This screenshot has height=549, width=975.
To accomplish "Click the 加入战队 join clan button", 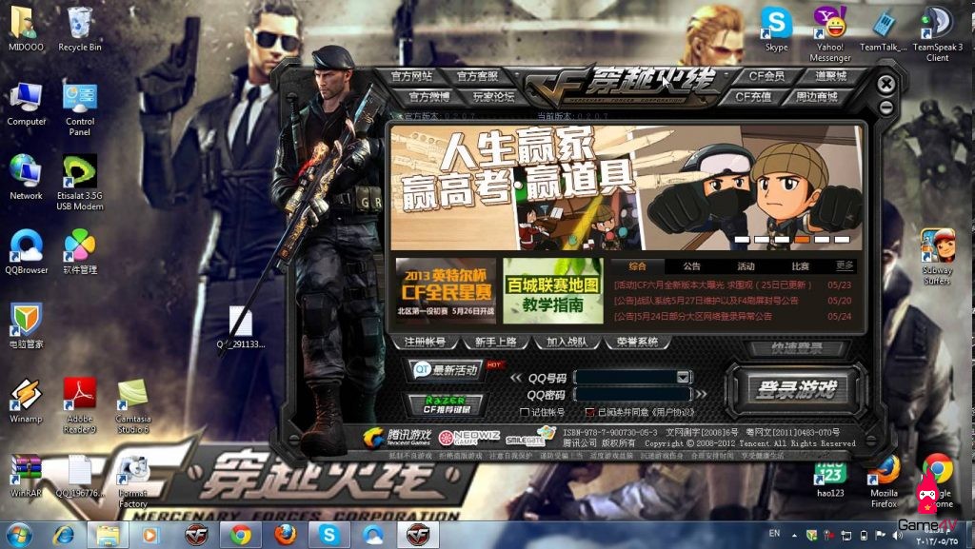I will tap(566, 343).
